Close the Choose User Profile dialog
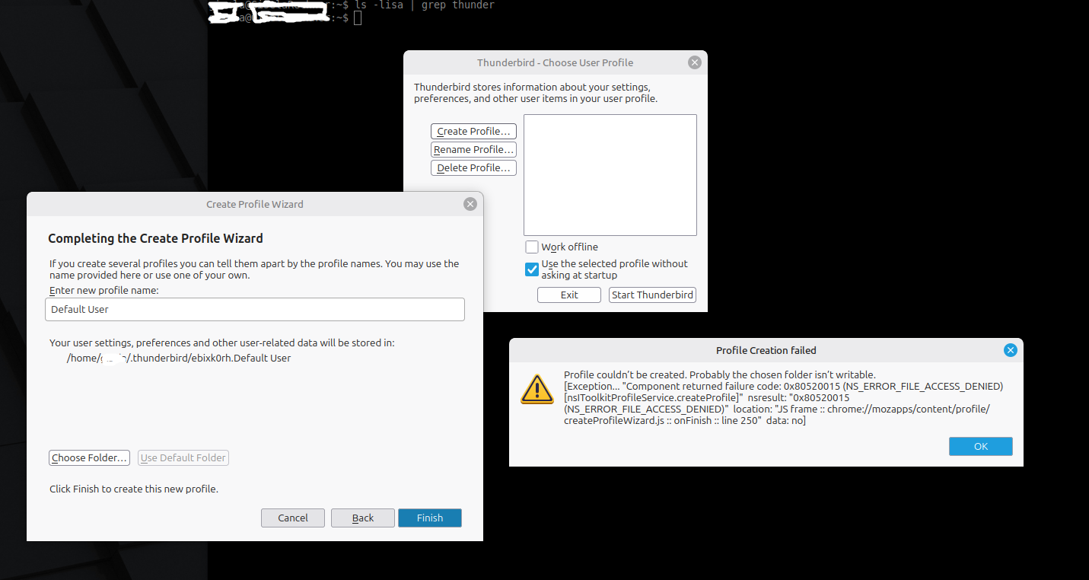The width and height of the screenshot is (1089, 580). 694,62
